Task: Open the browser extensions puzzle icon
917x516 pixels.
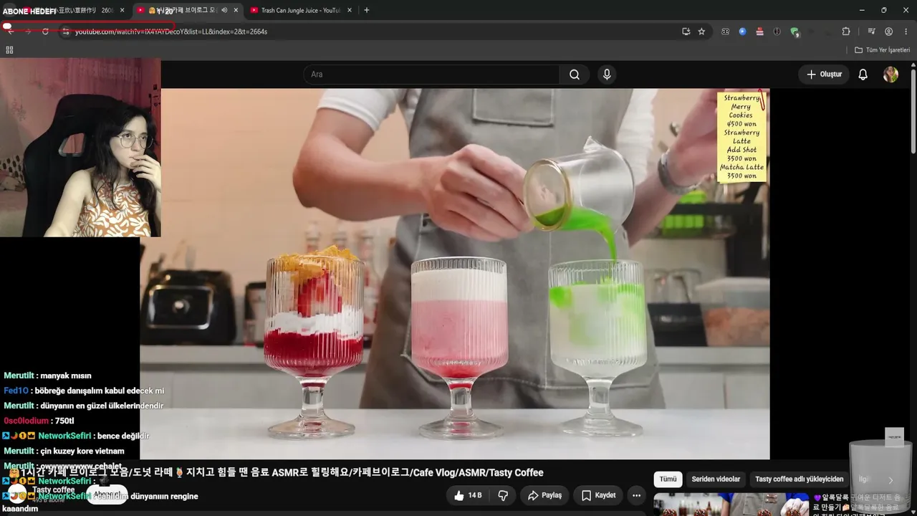Action: (846, 32)
